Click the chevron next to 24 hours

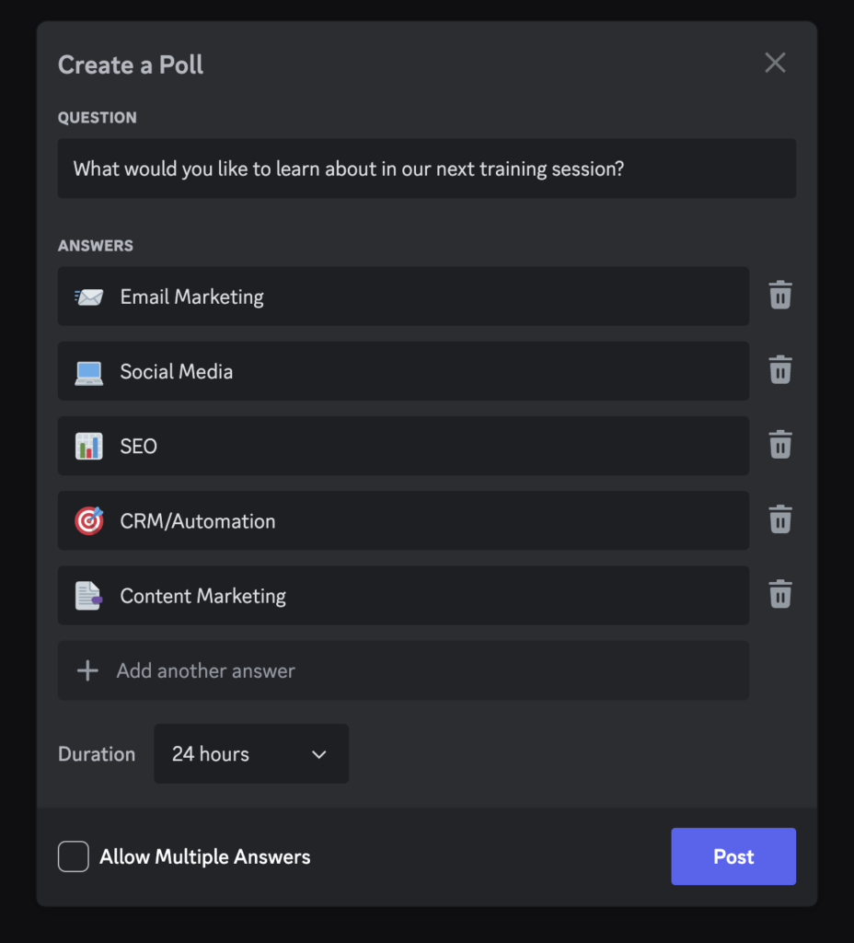(x=318, y=753)
